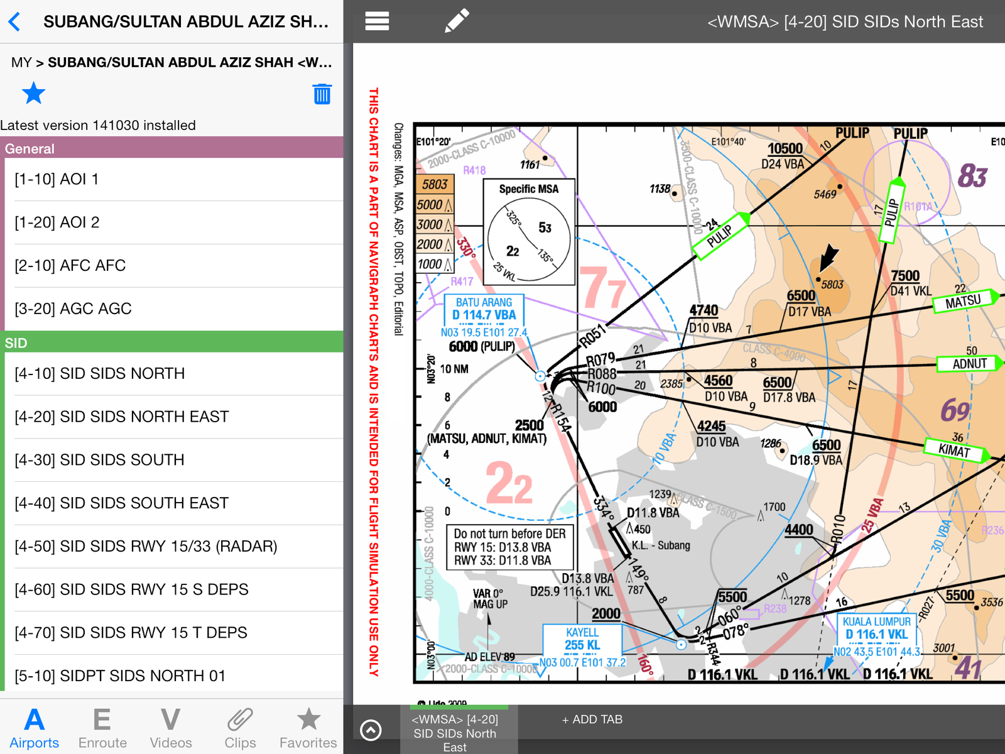Go to the Videos tab
1005x754 pixels.
171,728
